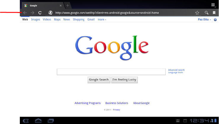The width and height of the screenshot is (219, 124).
Task: Tap Android back button in system bar
Action: (26, 121)
